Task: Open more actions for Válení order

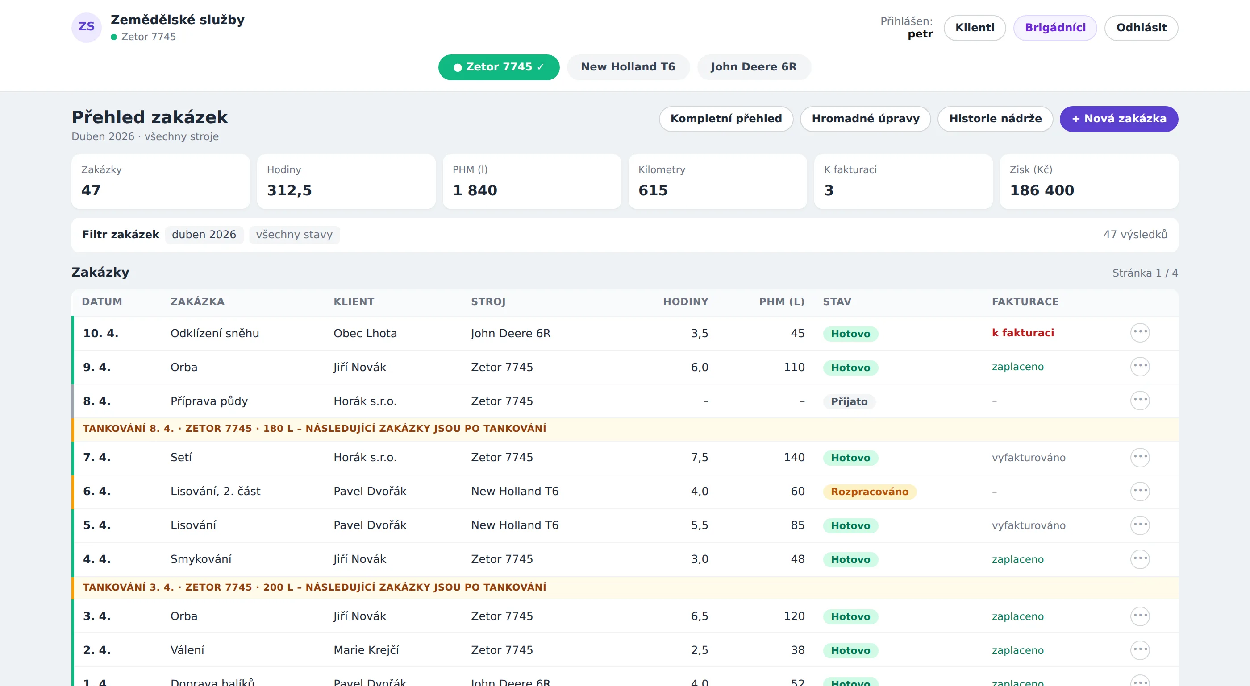Action: [1140, 649]
